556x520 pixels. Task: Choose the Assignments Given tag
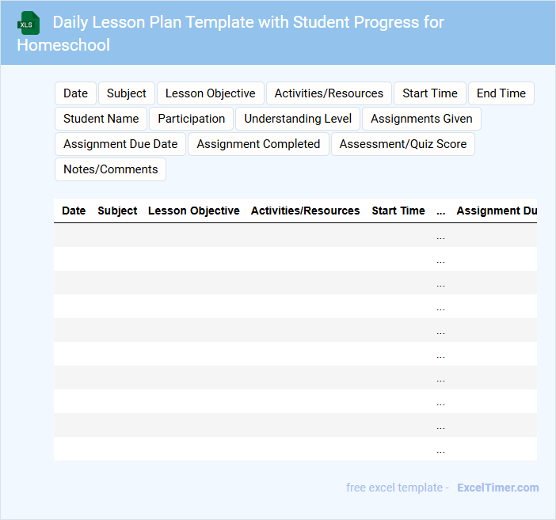coord(421,119)
